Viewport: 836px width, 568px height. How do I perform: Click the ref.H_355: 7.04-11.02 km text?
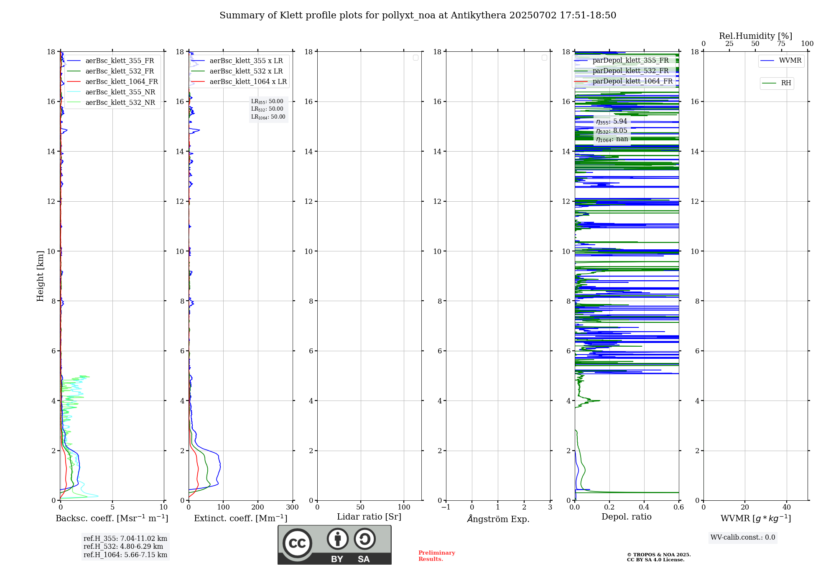pos(125,539)
